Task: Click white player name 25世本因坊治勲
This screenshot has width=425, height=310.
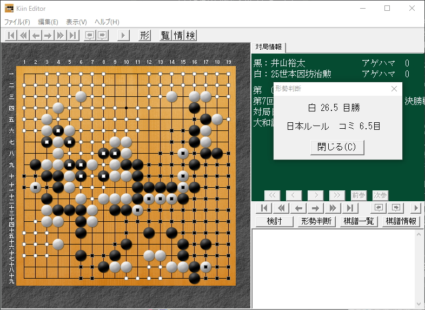Action: coord(301,74)
